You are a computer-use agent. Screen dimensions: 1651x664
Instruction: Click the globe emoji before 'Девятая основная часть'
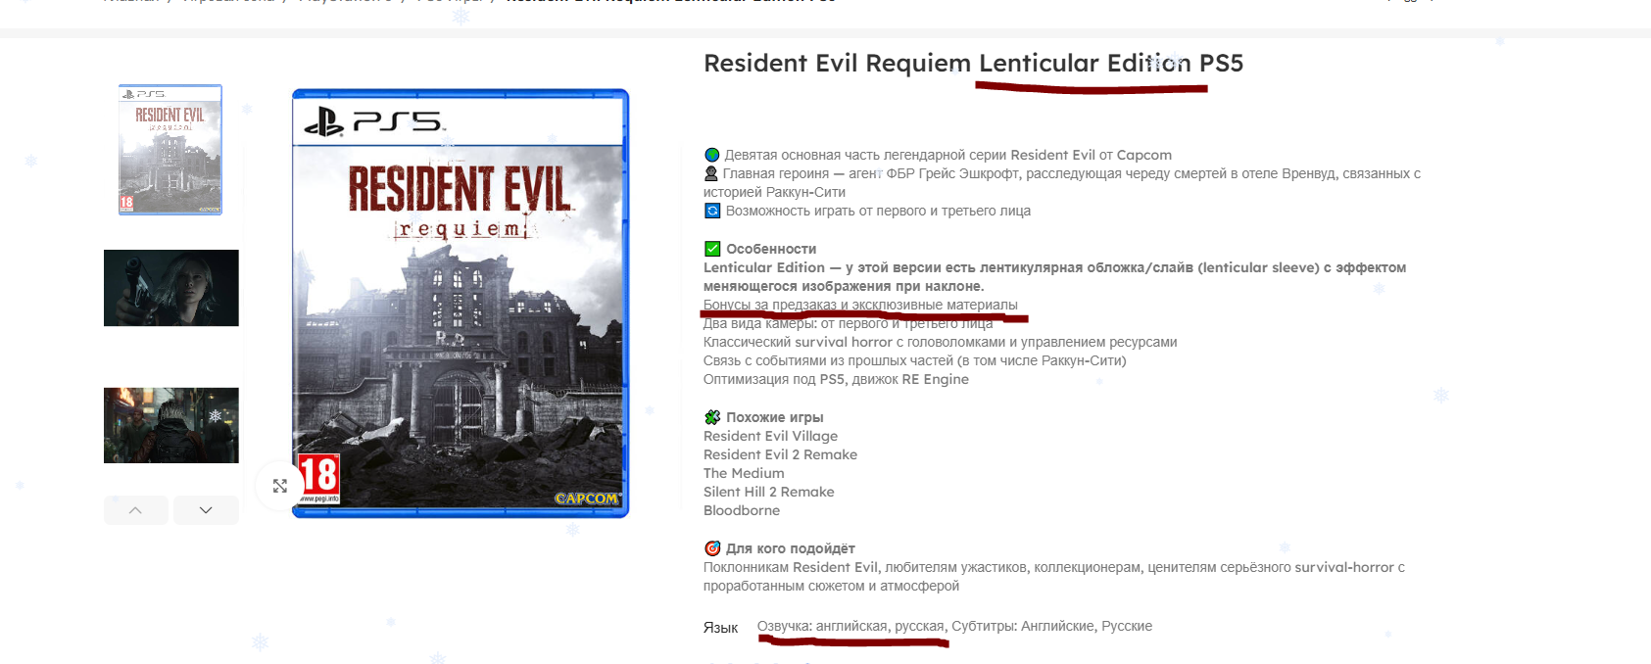pyautogui.click(x=712, y=155)
